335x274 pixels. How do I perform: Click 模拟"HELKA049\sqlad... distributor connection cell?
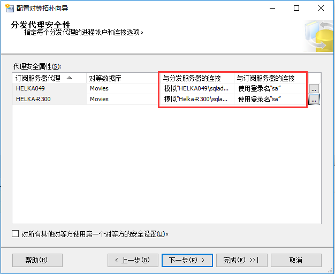197,88
